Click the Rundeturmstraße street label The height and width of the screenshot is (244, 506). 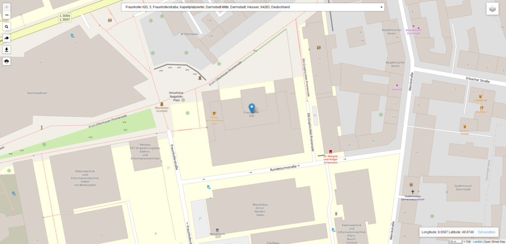pyautogui.click(x=283, y=169)
